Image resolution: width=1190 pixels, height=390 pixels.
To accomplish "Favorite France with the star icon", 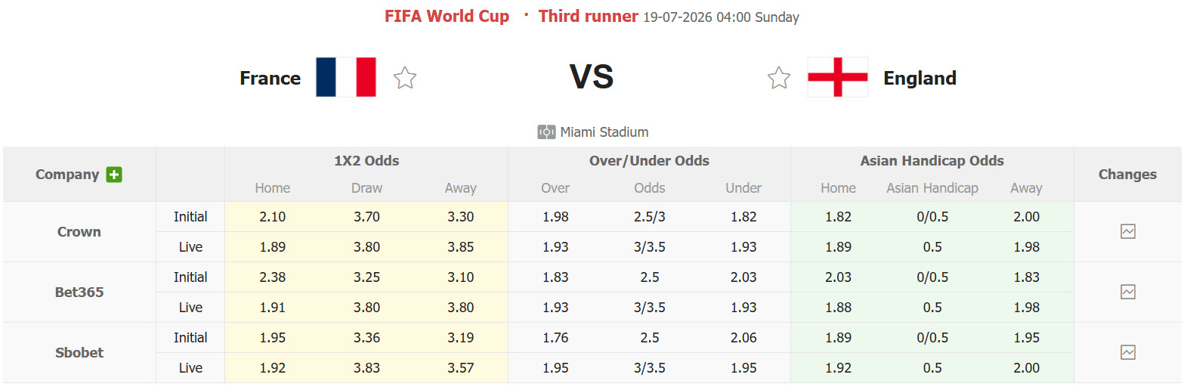I will (405, 77).
